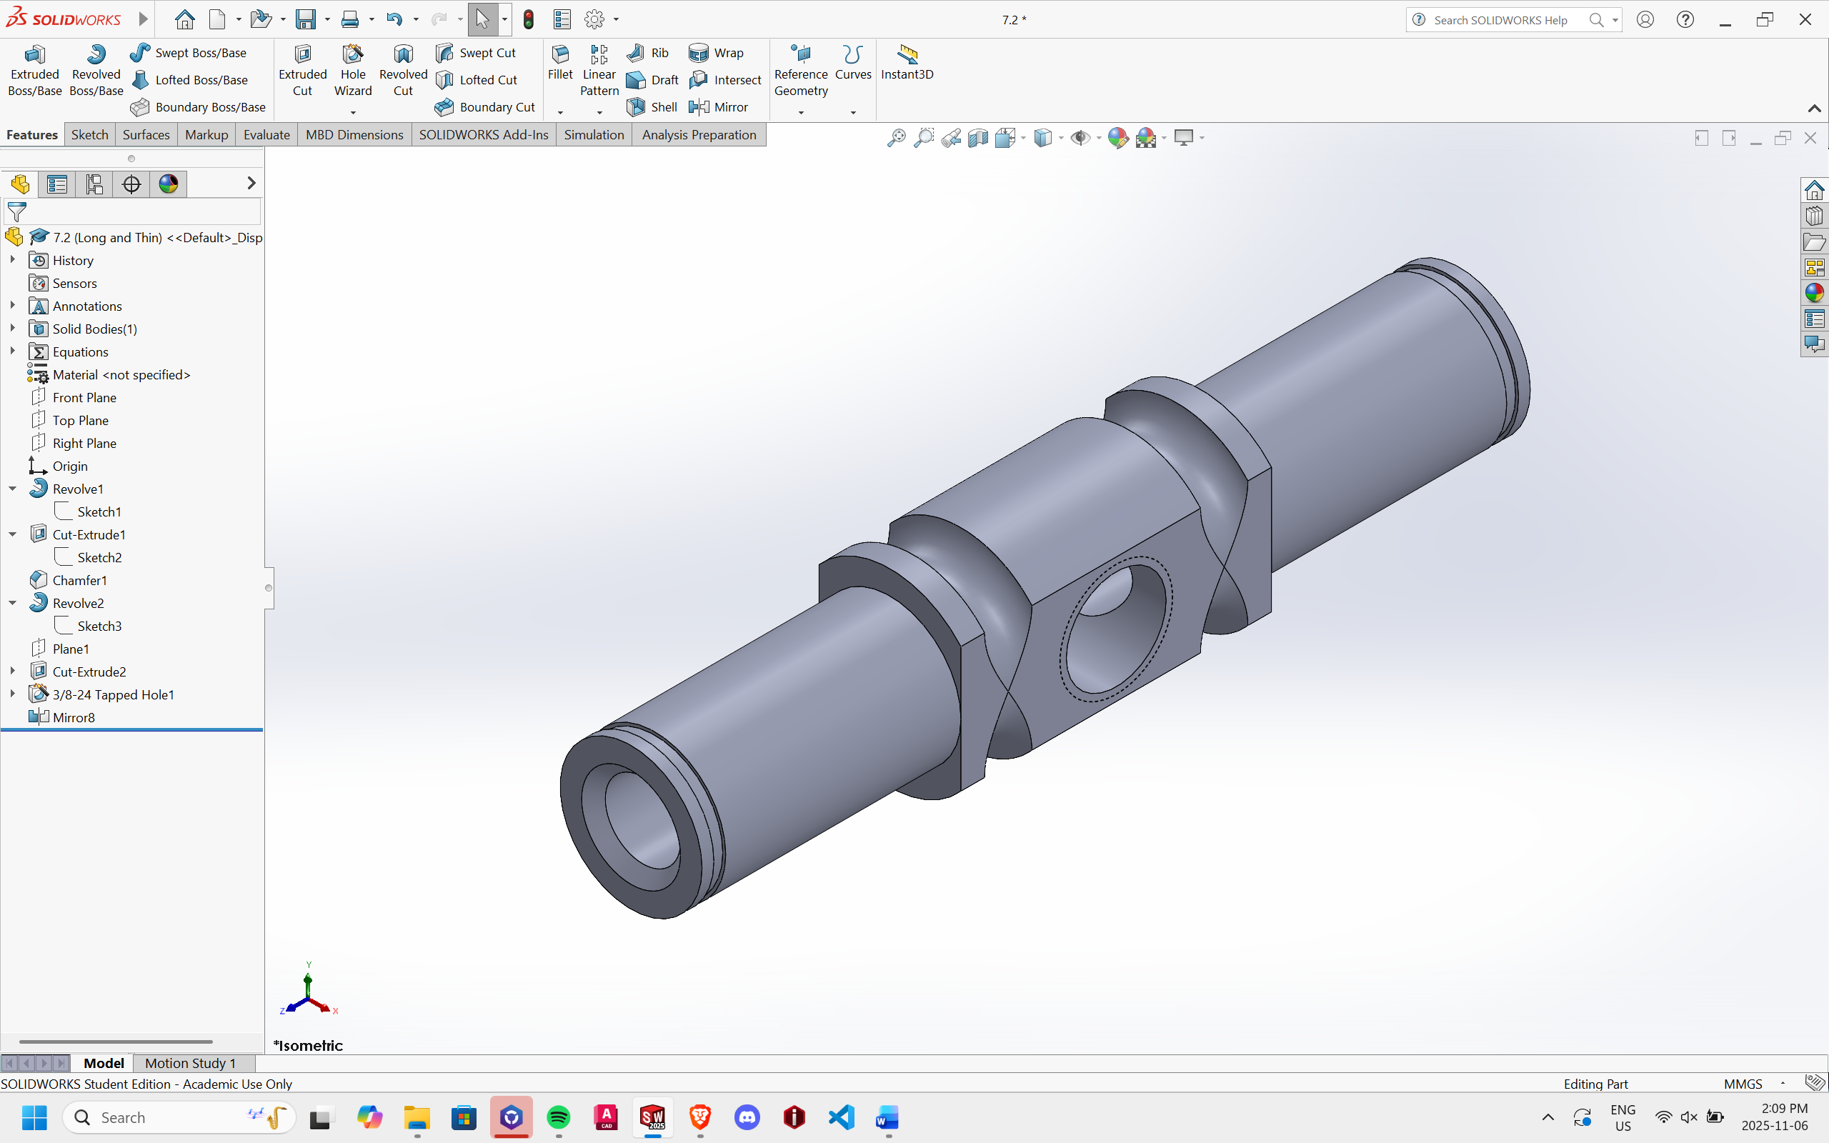Expand the Cut-Extrude2 feature node
The height and width of the screenshot is (1143, 1829).
pyautogui.click(x=13, y=672)
